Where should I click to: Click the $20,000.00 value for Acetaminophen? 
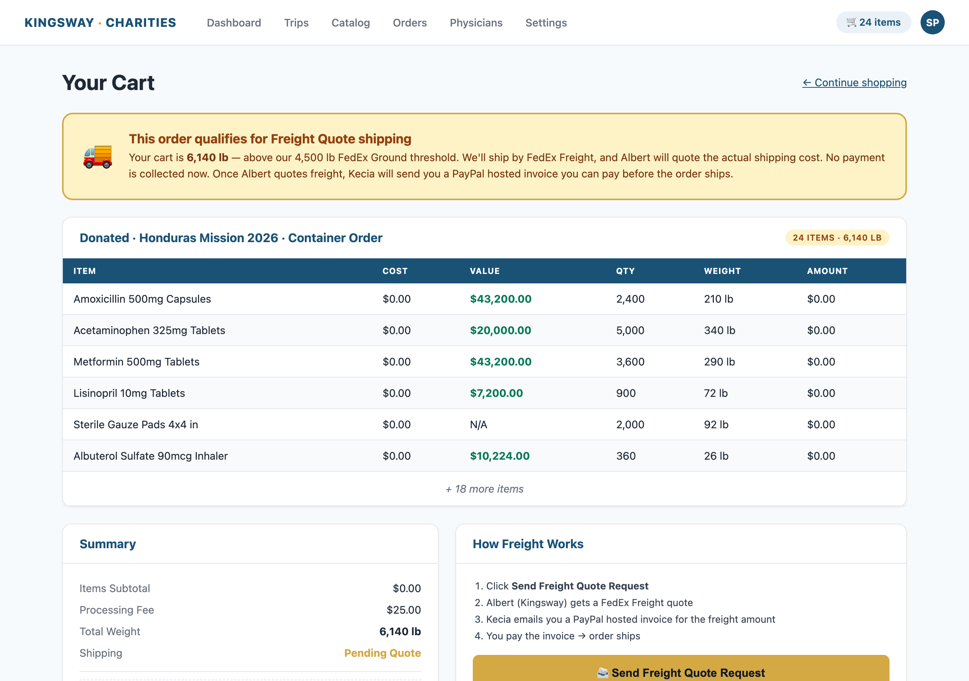click(x=500, y=330)
